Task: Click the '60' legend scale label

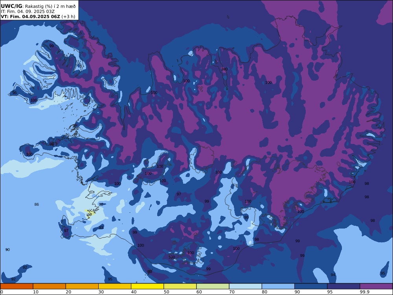Action: tap(199, 292)
